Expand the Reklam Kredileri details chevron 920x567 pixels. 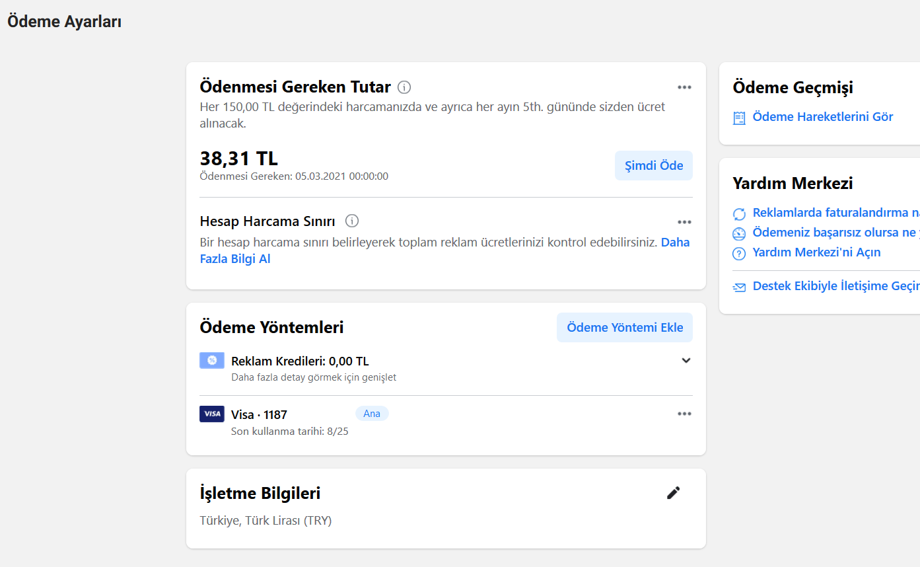coord(686,360)
